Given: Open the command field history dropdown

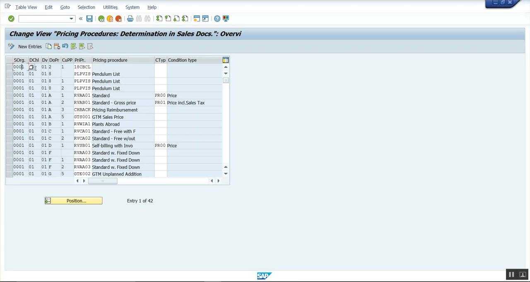Looking at the screenshot, I should tap(71, 19).
